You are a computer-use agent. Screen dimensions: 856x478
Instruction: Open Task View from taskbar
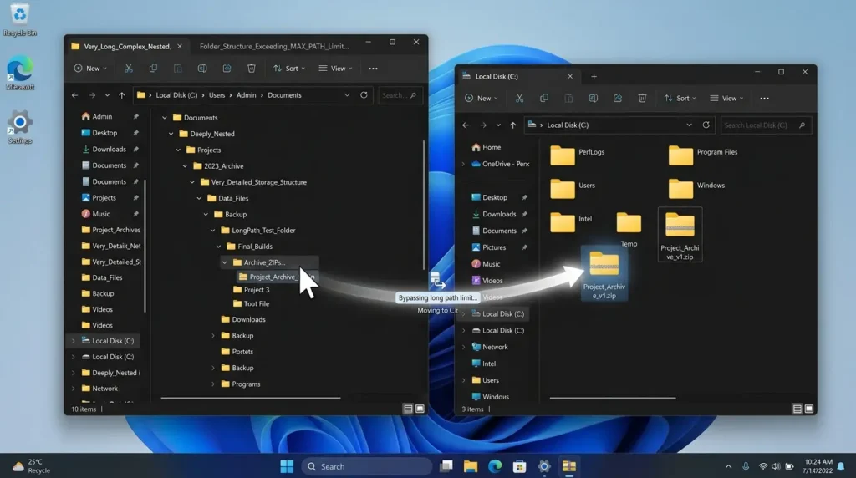point(446,466)
